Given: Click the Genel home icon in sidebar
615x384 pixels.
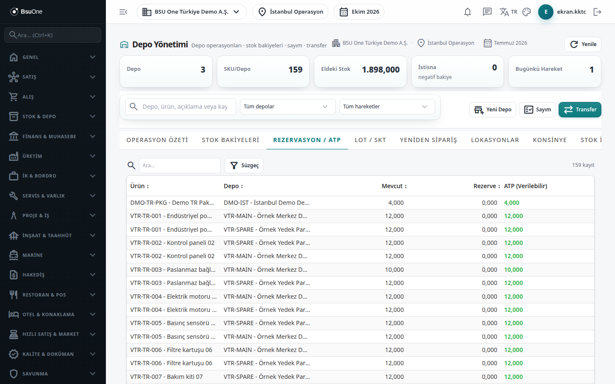Looking at the screenshot, I should click(x=14, y=57).
